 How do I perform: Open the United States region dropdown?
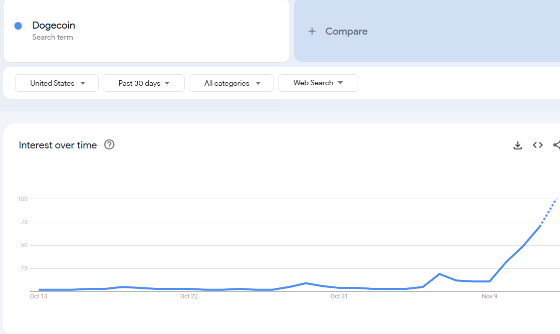57,83
